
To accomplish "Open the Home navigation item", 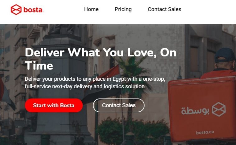I will (91, 9).
